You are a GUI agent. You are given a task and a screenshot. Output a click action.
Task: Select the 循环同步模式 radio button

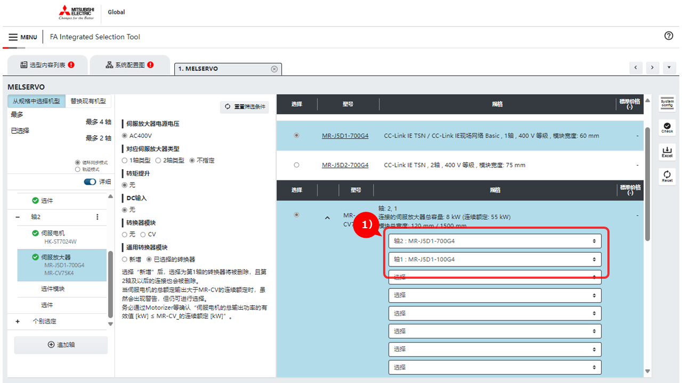[x=78, y=163]
